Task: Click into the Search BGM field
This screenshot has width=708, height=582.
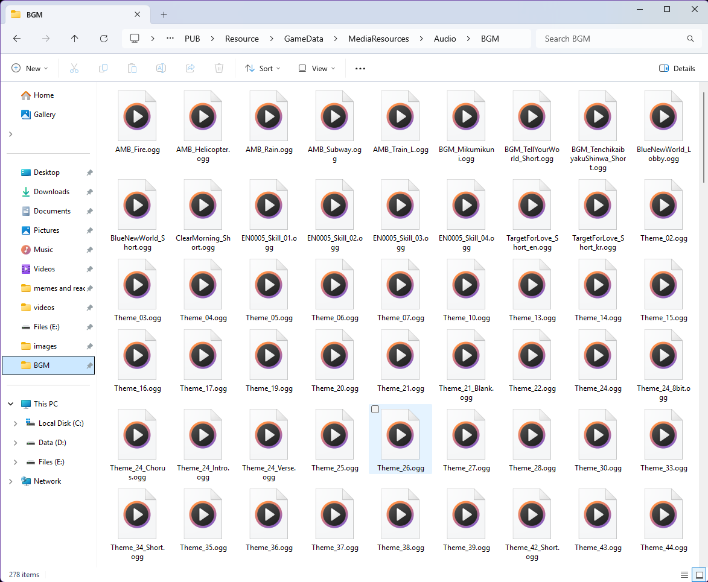Action: coord(619,39)
